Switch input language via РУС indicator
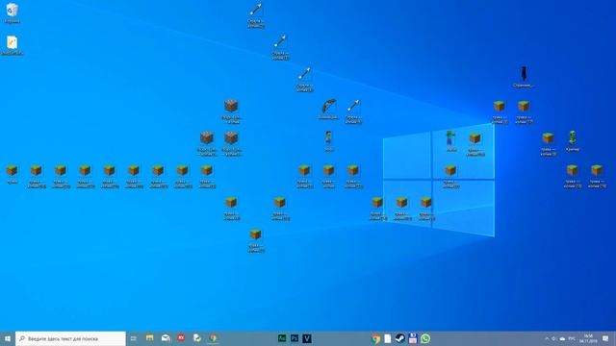 [572, 338]
